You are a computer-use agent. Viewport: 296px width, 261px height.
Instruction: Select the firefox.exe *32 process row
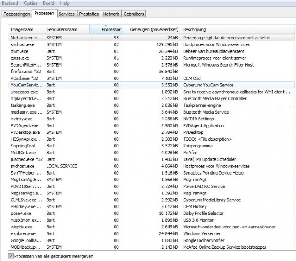[26, 72]
